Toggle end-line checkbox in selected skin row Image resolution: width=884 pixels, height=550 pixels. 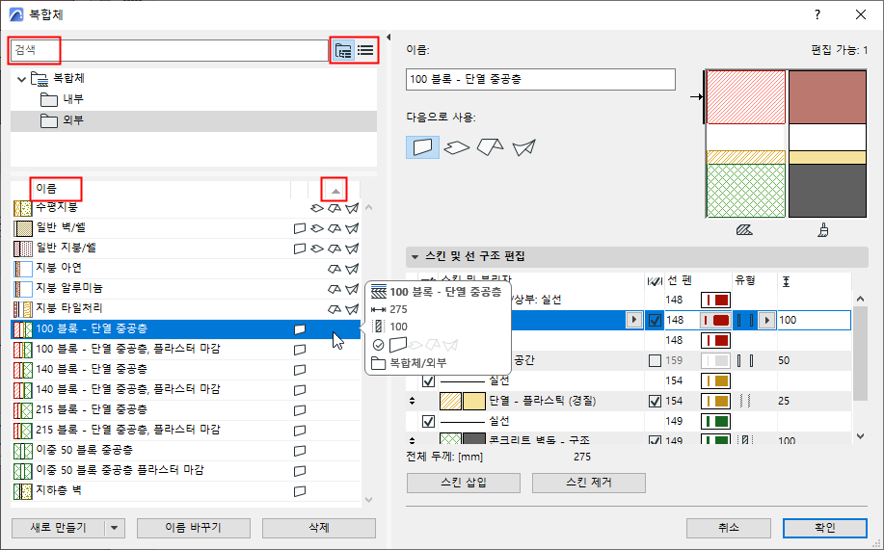point(655,320)
